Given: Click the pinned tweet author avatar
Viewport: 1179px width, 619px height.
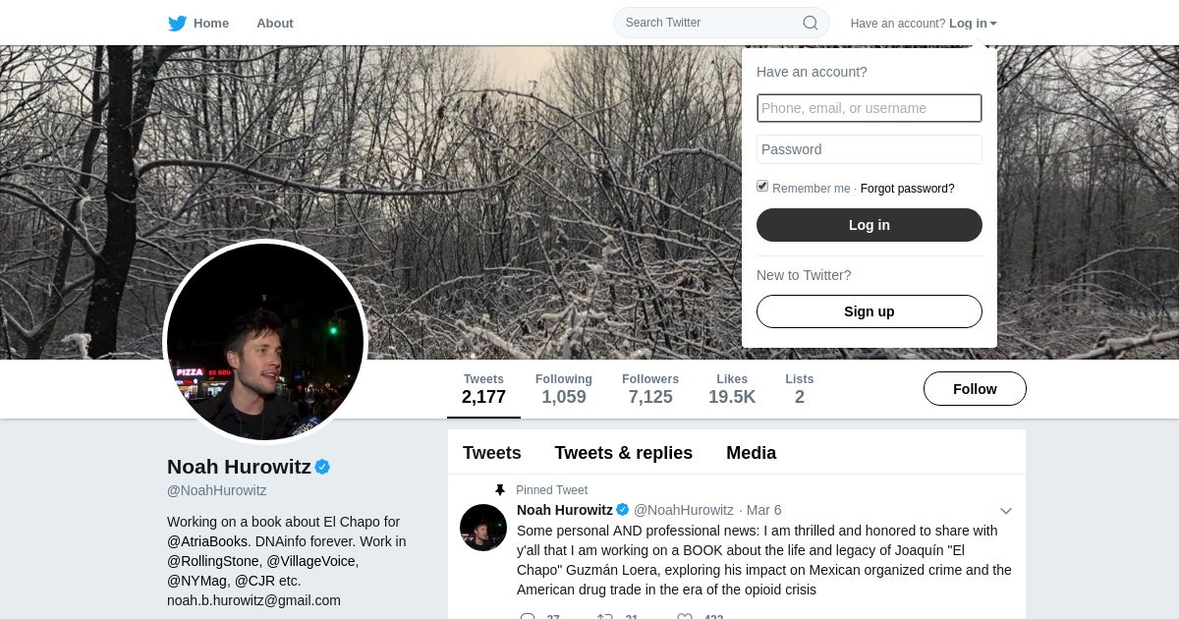Looking at the screenshot, I should coord(483,528).
